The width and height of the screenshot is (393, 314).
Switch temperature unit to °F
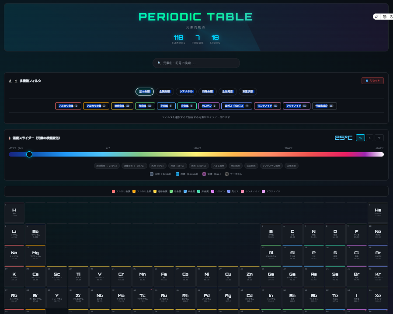click(379, 138)
